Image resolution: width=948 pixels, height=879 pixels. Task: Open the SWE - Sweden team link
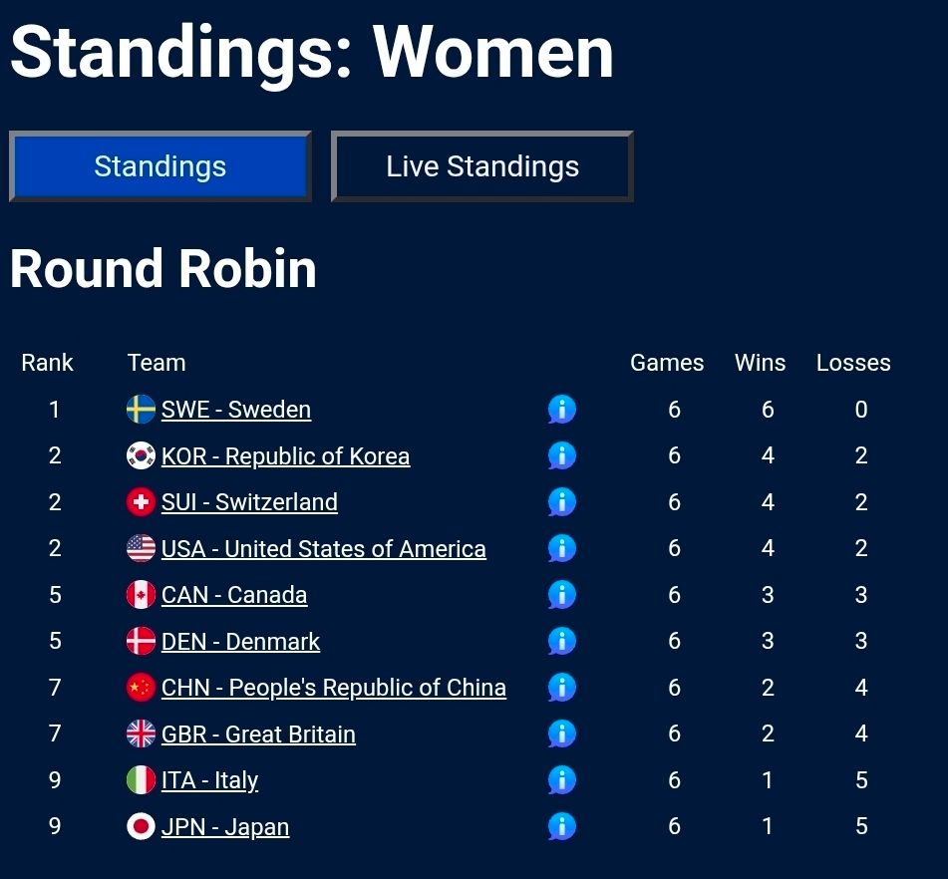click(x=236, y=410)
